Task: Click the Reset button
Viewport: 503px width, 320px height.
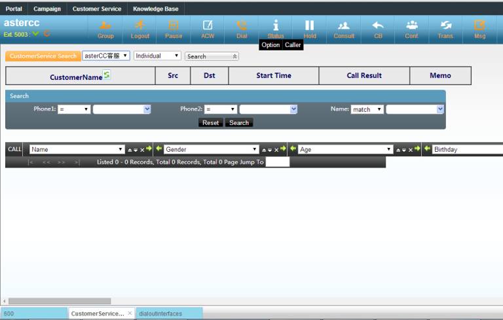Action: coord(210,122)
